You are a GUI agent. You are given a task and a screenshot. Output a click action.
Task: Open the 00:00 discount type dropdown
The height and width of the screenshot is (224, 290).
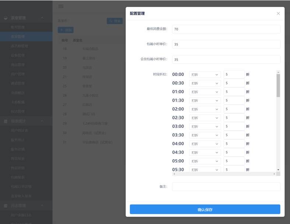[x=205, y=74]
